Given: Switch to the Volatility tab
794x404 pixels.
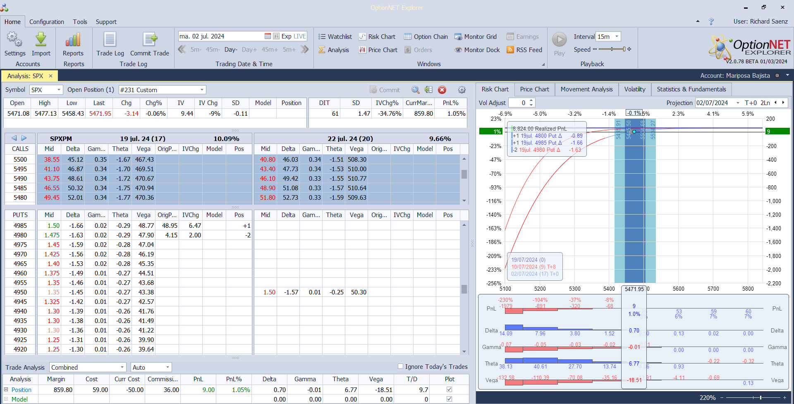Looking at the screenshot, I should pos(635,89).
